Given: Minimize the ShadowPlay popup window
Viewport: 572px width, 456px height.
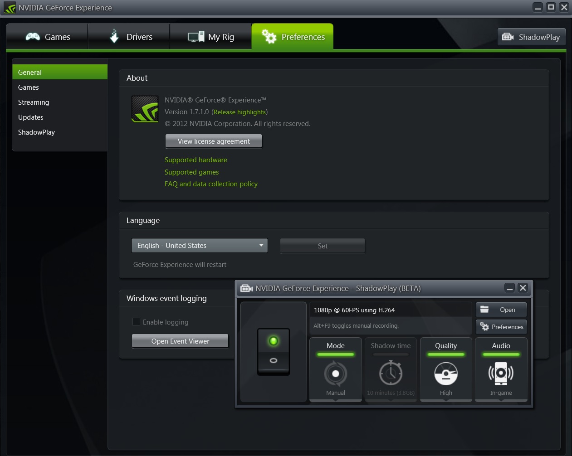Looking at the screenshot, I should pos(510,288).
